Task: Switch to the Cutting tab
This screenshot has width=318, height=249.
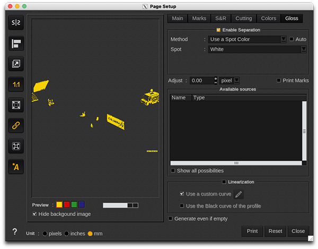Action: coord(243,18)
